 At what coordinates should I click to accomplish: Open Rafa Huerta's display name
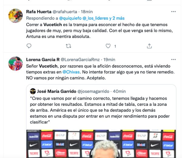click(x=39, y=12)
